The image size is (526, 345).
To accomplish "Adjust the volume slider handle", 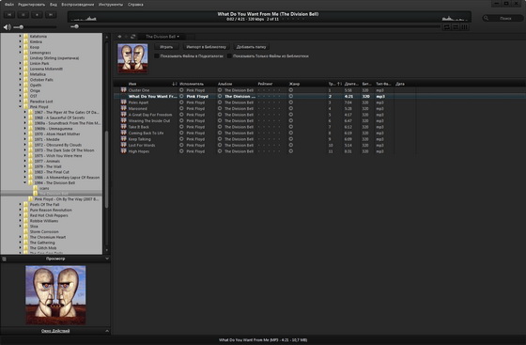I will tap(21, 27).
